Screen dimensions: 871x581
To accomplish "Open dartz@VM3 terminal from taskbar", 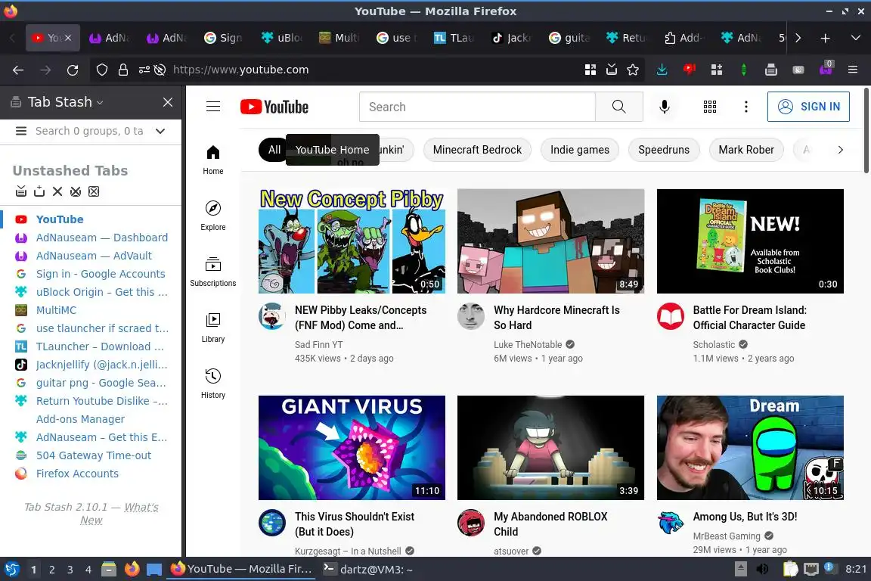I will click(x=368, y=570).
